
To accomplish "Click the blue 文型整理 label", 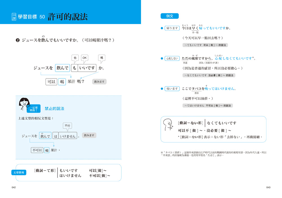I will pos(19,172).
